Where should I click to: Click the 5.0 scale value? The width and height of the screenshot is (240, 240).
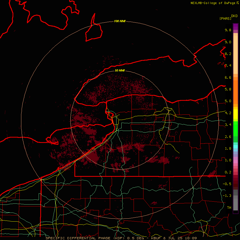(228, 101)
